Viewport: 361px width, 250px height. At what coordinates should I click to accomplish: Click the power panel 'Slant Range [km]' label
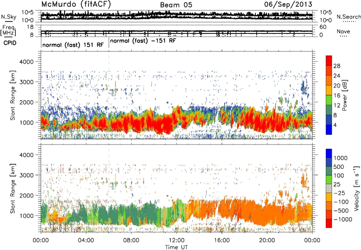pos(13,95)
